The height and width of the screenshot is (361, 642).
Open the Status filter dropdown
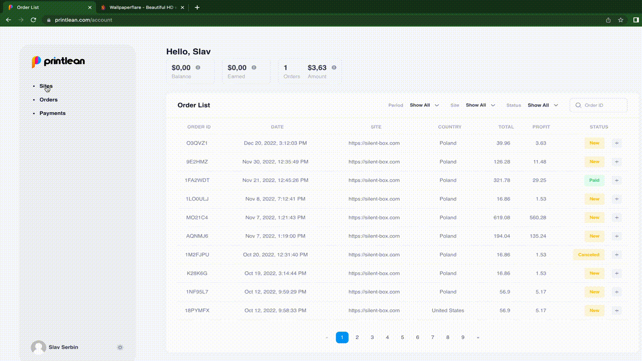coord(543,105)
